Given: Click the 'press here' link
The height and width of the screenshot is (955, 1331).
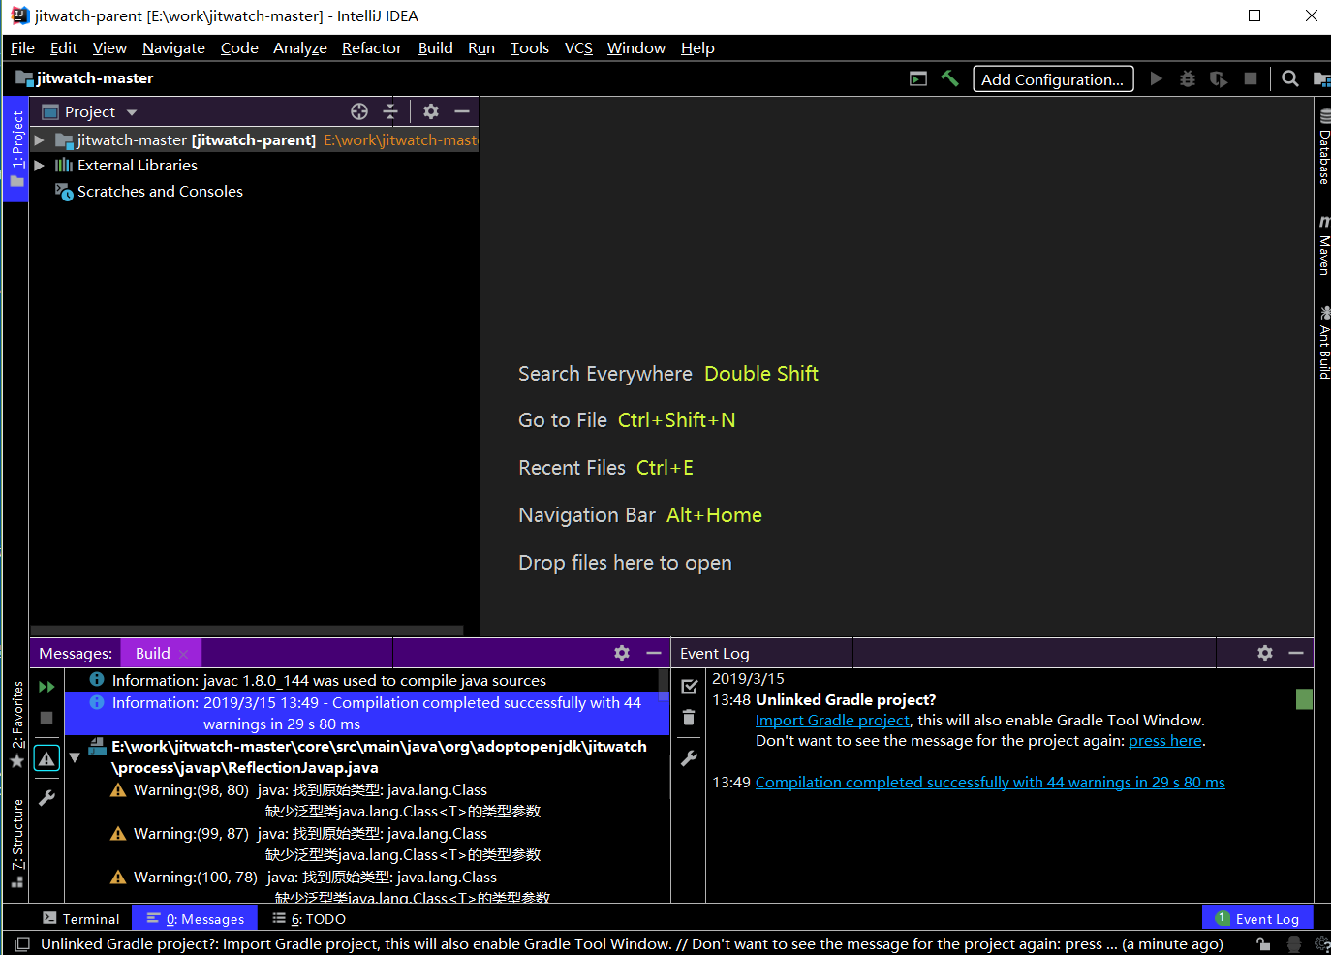Looking at the screenshot, I should click(x=1164, y=740).
